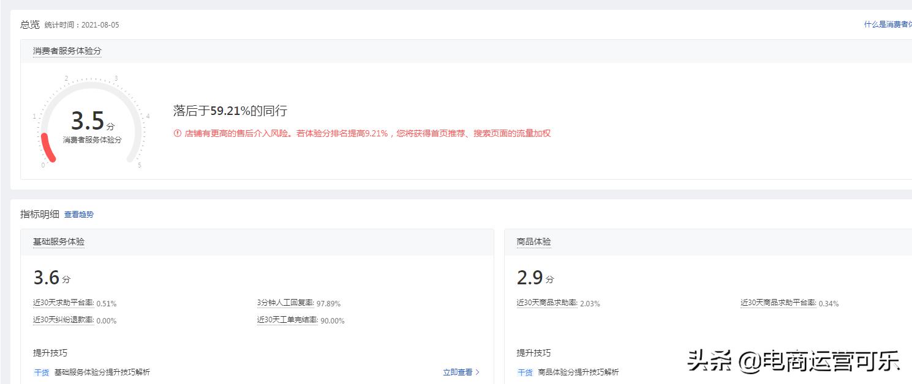This screenshot has height=384, width=912.
Task: Click the 近30天求助平台率 metric label
Action: (64, 303)
